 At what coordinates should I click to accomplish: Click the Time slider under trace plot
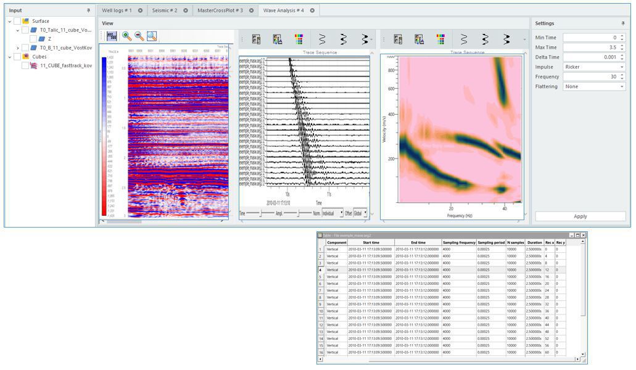261,213
